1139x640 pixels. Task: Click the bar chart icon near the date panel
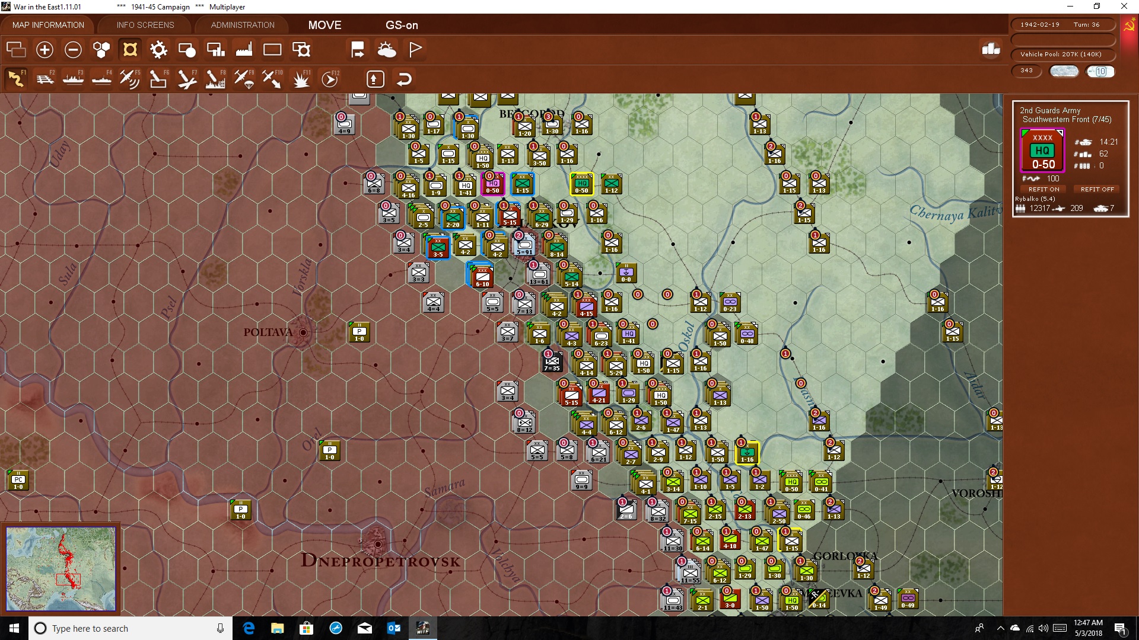click(x=991, y=49)
